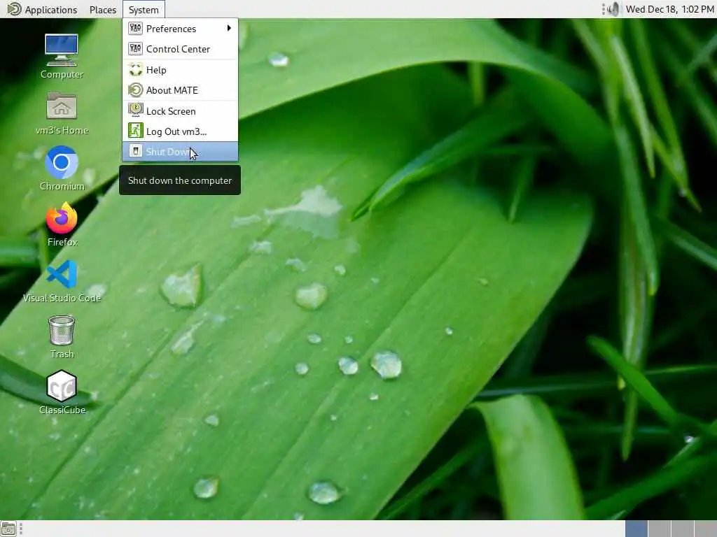Select Control Center from System menu
Screen dimensions: 717x537
[180, 49]
